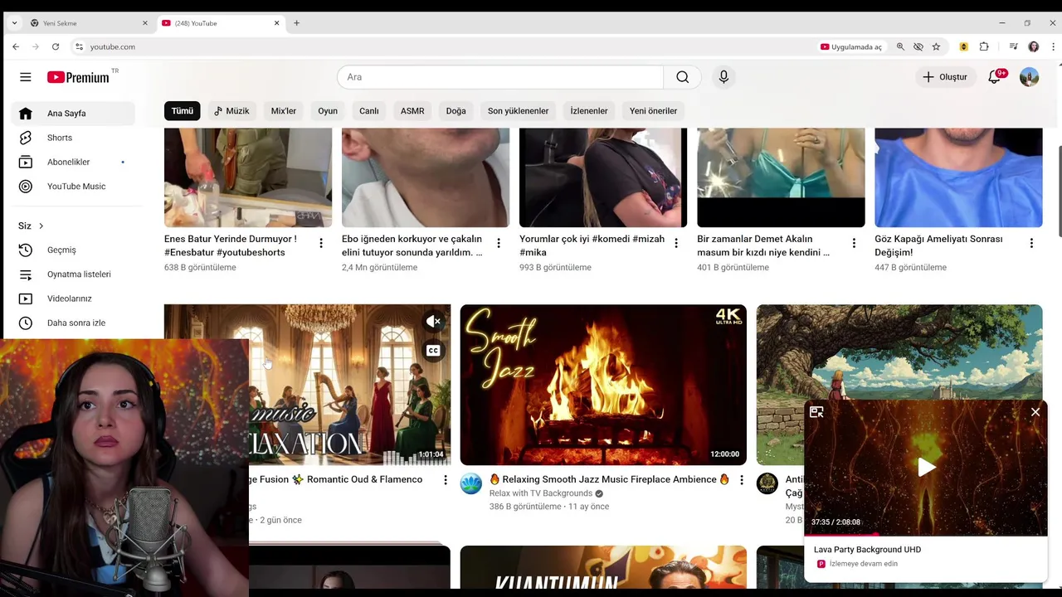Reload the YouTube page

[x=56, y=47]
